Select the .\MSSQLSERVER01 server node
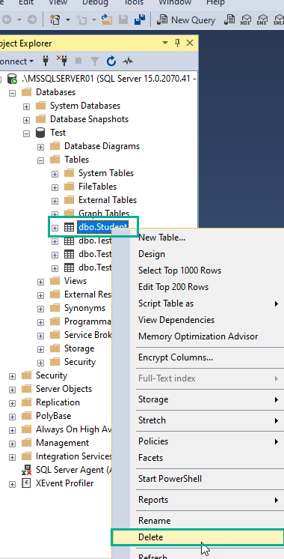The width and height of the screenshot is (284, 559). 109,79
